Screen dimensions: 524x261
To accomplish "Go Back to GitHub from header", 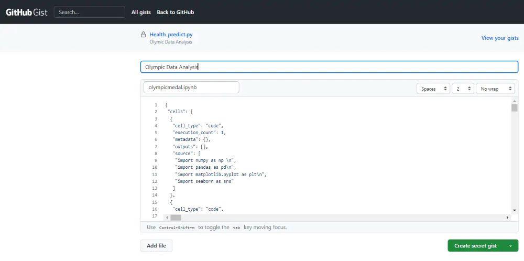I will (x=175, y=12).
